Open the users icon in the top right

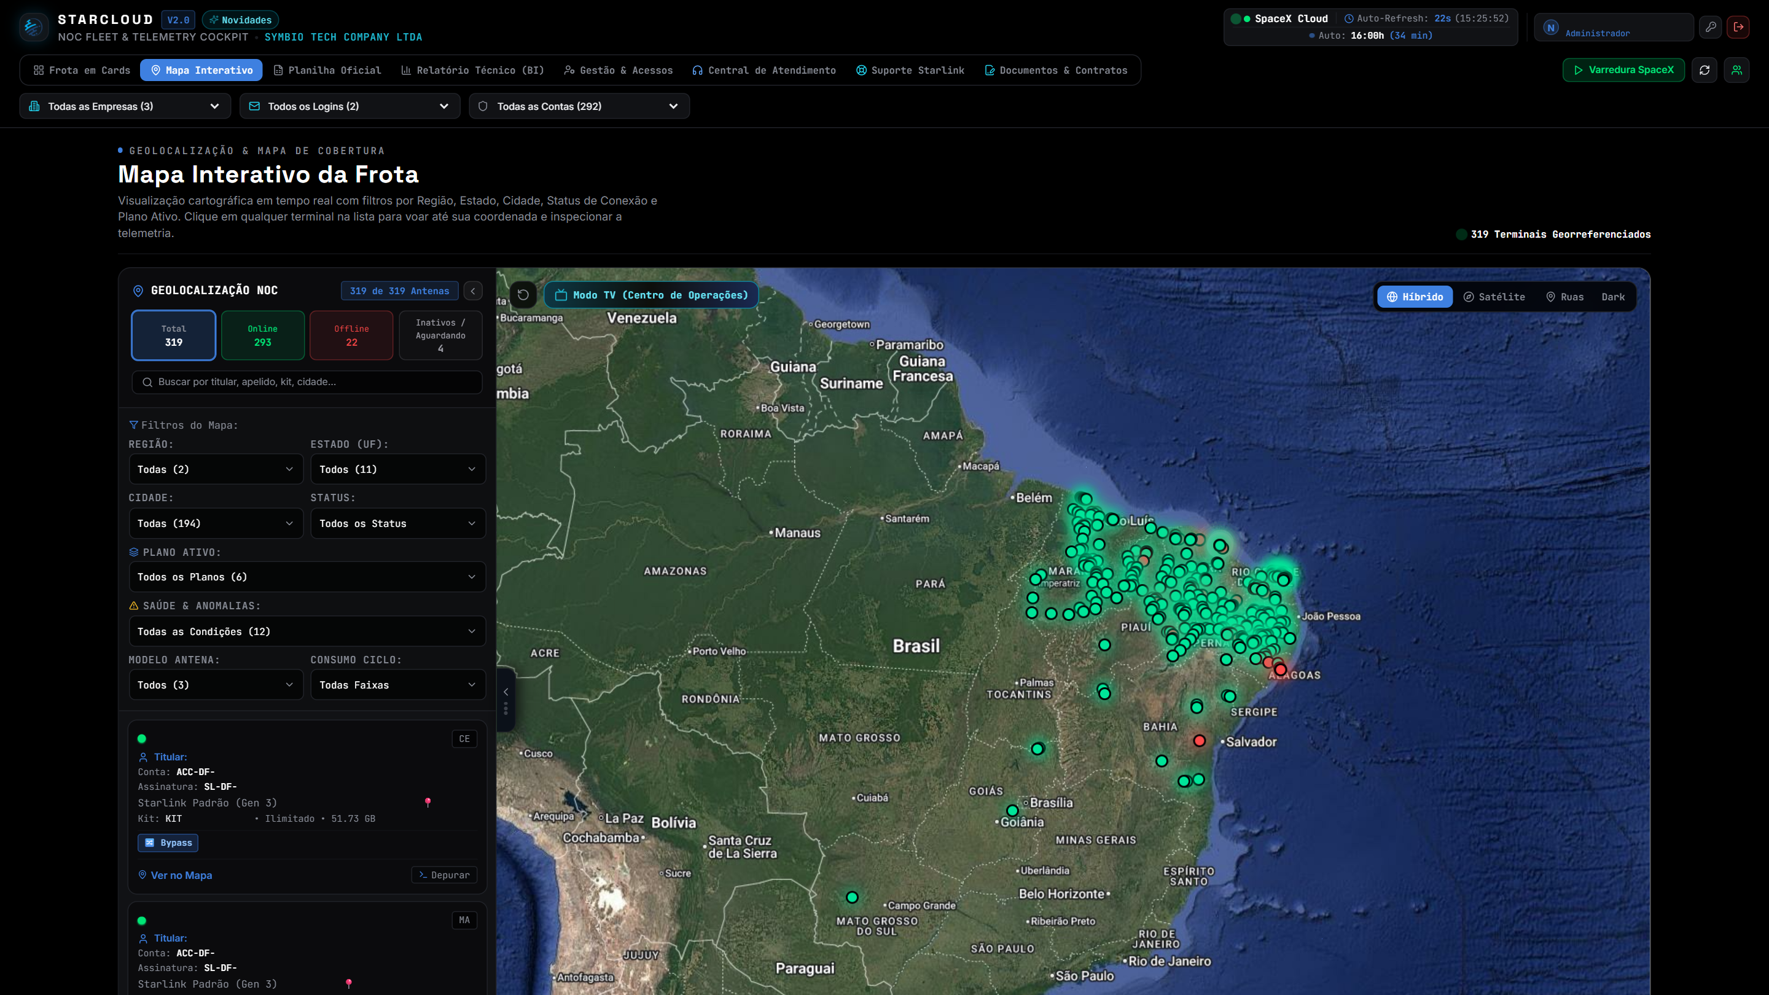(1736, 70)
